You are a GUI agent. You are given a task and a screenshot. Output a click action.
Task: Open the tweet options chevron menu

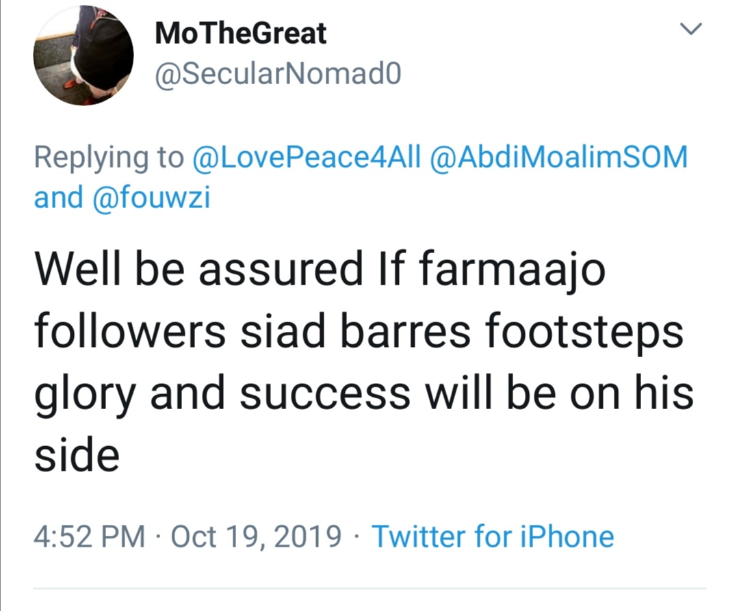pos(692,29)
